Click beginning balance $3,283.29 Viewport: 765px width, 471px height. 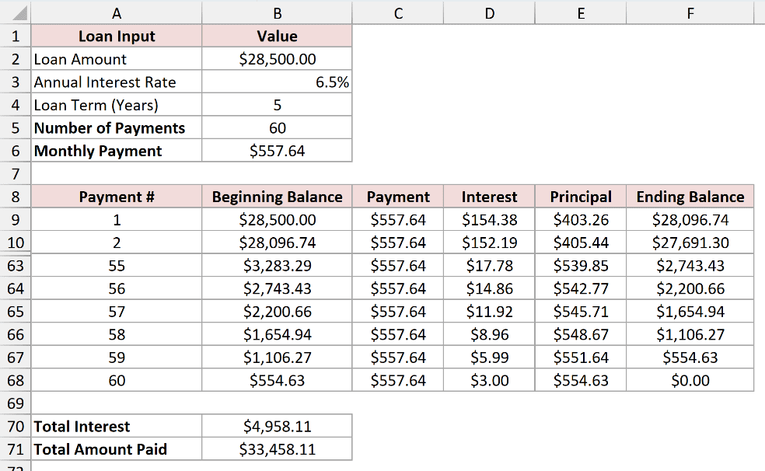[x=277, y=265]
